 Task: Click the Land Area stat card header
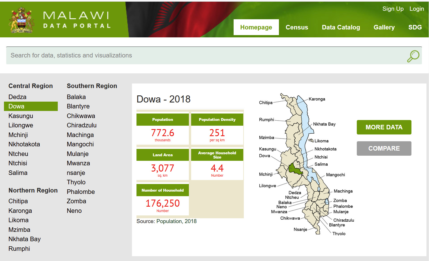coord(162,155)
